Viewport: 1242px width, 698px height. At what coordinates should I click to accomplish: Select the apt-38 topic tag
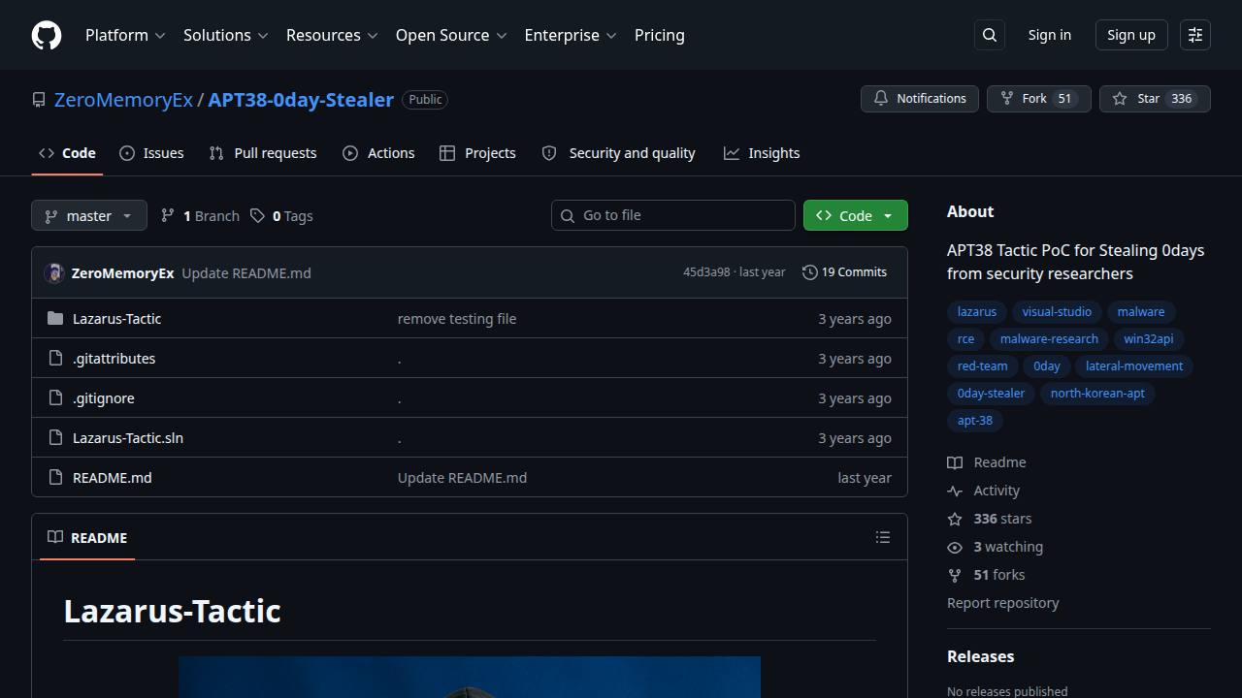tap(975, 421)
